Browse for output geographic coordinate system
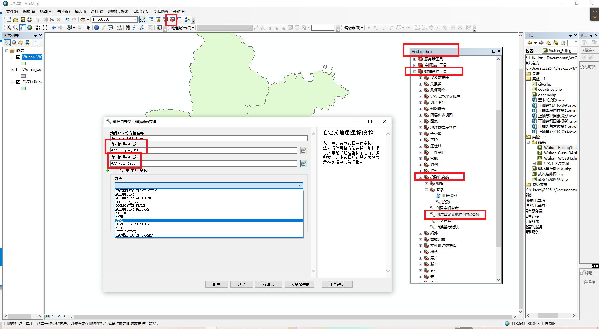 (x=304, y=164)
